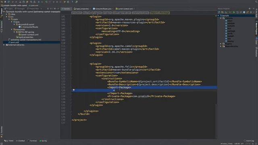Viewport: 258px width, 145px height.
Task: Open the Project view tab in Project panel
Action: [8, 8]
